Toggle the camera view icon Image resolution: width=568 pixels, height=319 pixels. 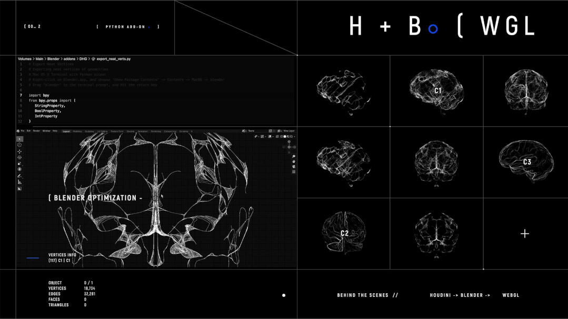click(x=294, y=167)
